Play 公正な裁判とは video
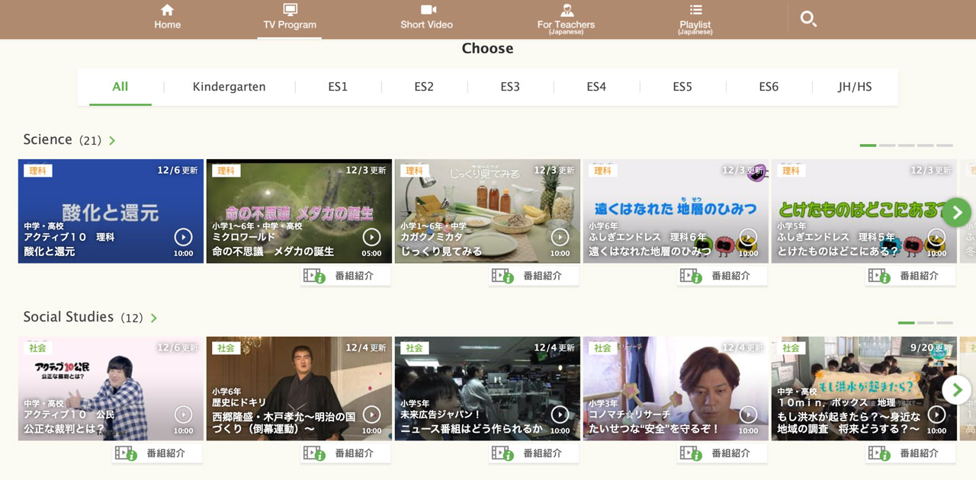976x480 pixels. pyautogui.click(x=183, y=414)
